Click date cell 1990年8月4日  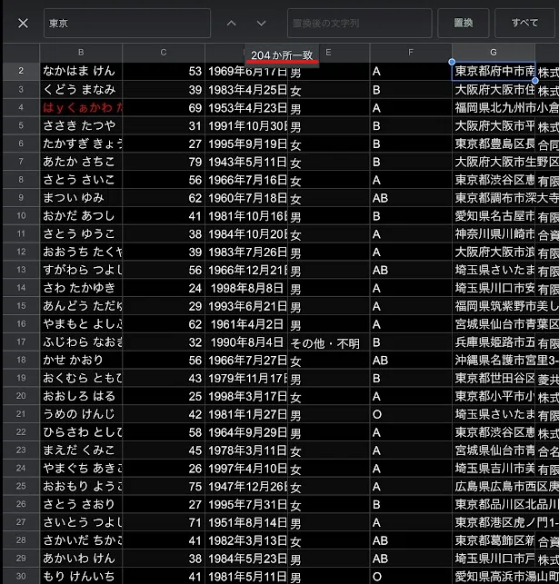click(x=246, y=341)
